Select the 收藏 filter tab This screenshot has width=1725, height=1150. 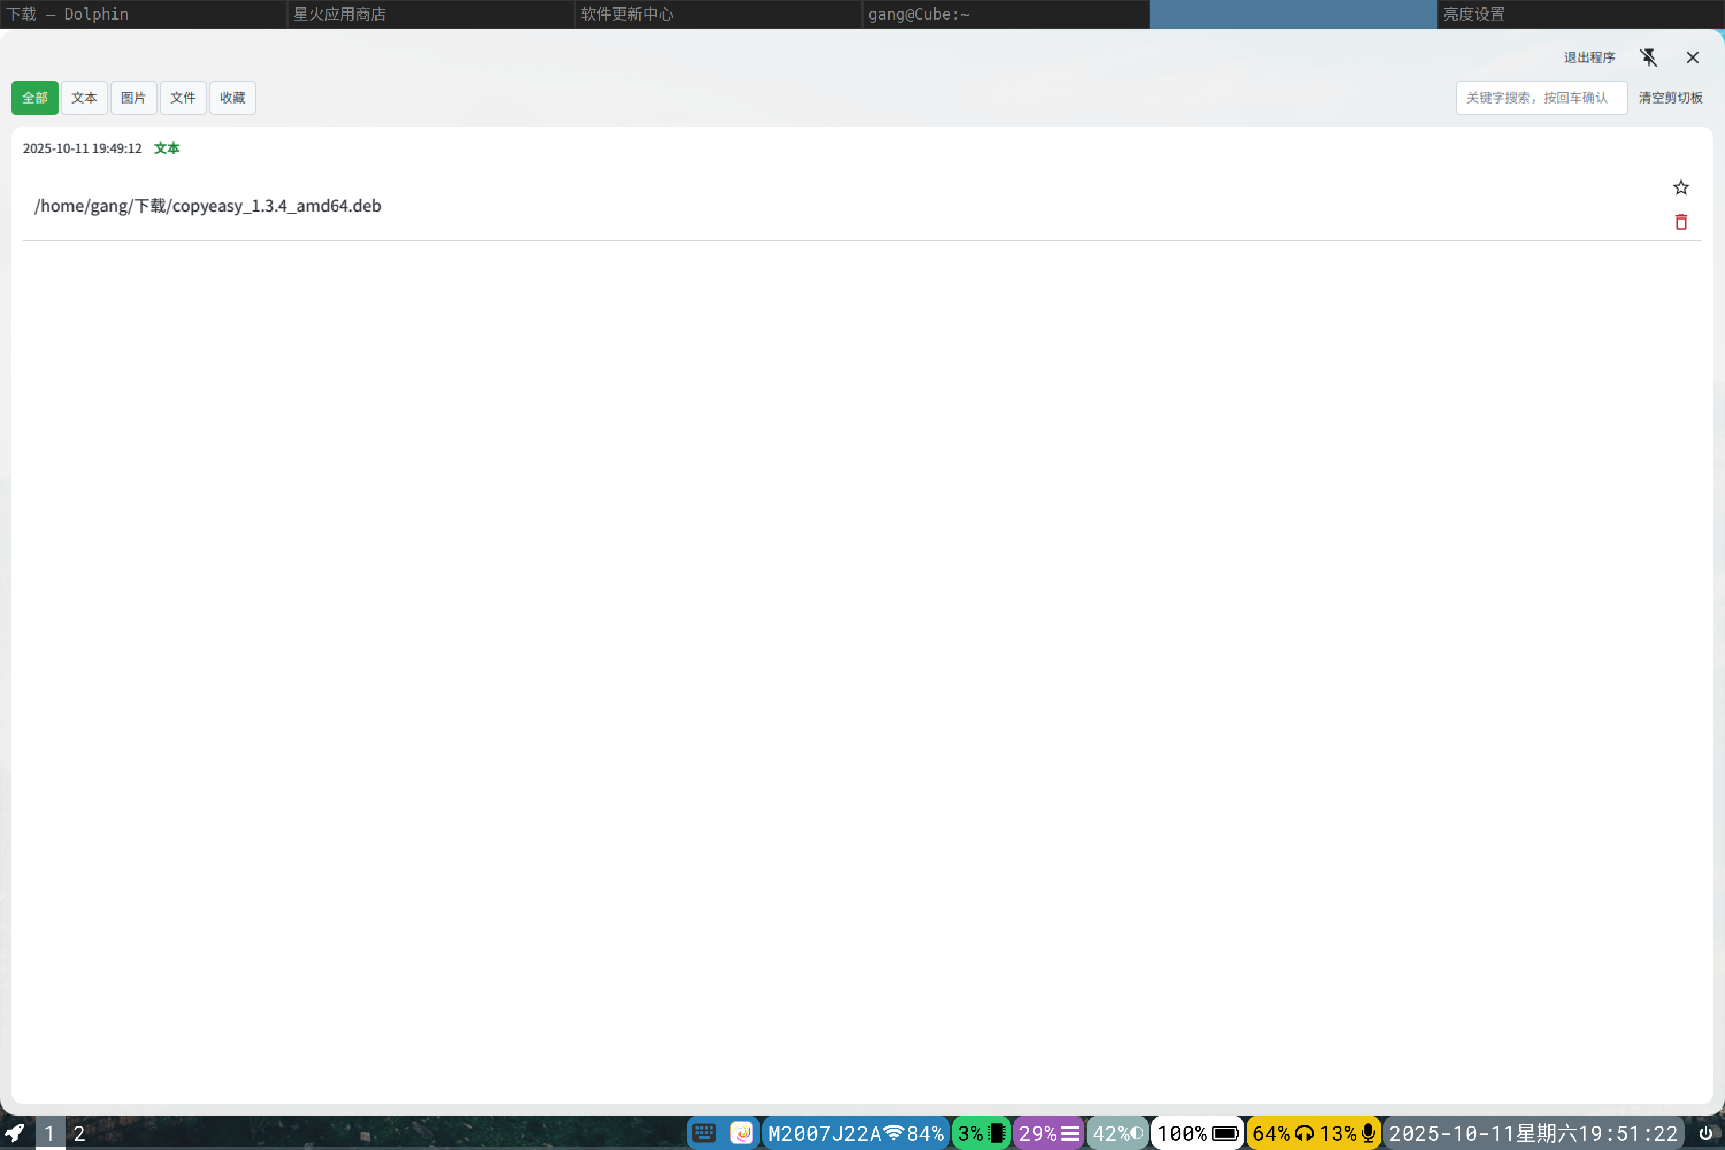coord(232,98)
